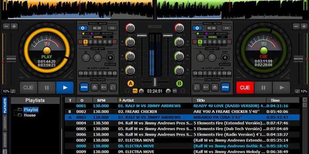Toggle reverse arrows function on deck A

point(104,87)
